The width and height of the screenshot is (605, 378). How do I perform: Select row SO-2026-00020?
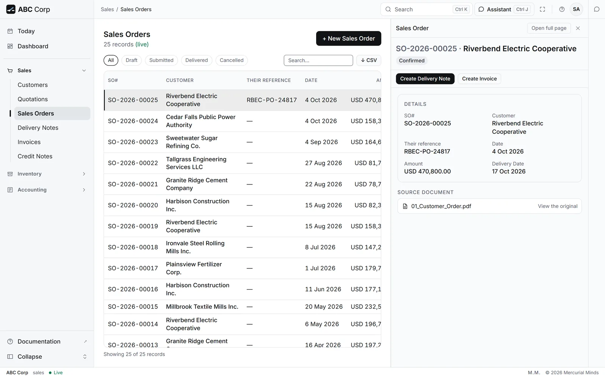coord(242,205)
